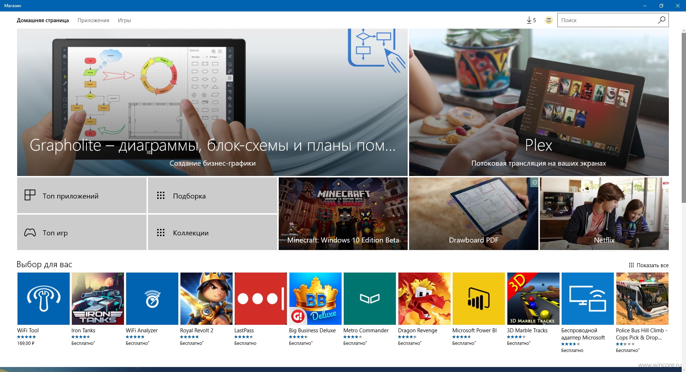
Task: Click the Microsoft Power BI title text
Action: [474, 331]
